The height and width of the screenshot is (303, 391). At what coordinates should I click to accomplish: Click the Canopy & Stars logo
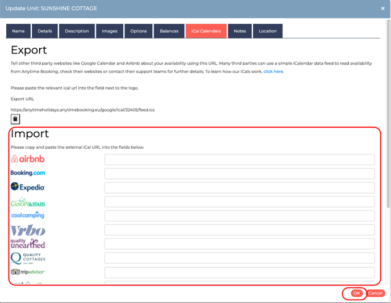coord(28,202)
